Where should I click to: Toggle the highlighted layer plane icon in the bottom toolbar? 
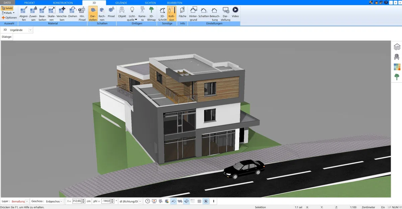click(187, 201)
